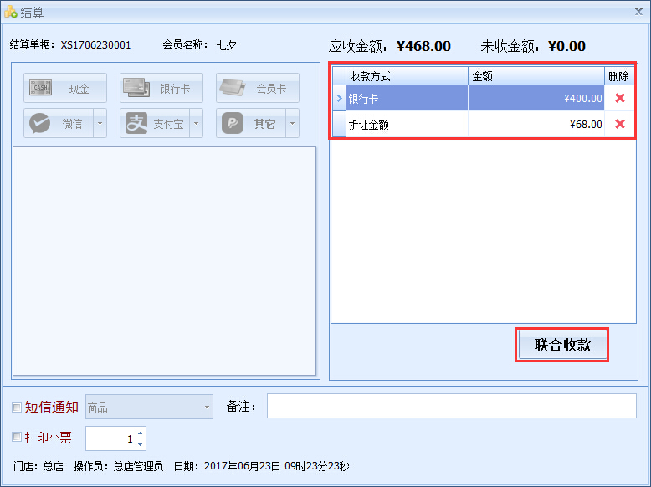This screenshot has height=487, width=651.
Task: Choose the 银行卡 bank card payment
Action: click(161, 88)
